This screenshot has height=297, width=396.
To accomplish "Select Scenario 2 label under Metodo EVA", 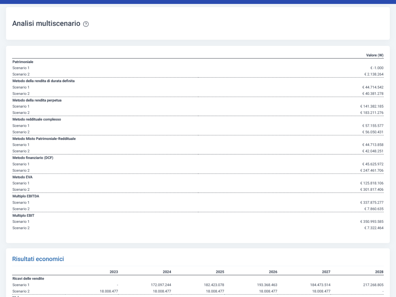I will pyautogui.click(x=21, y=189).
